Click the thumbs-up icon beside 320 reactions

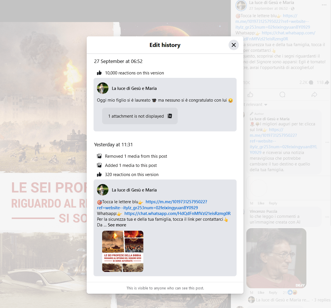[99, 175]
